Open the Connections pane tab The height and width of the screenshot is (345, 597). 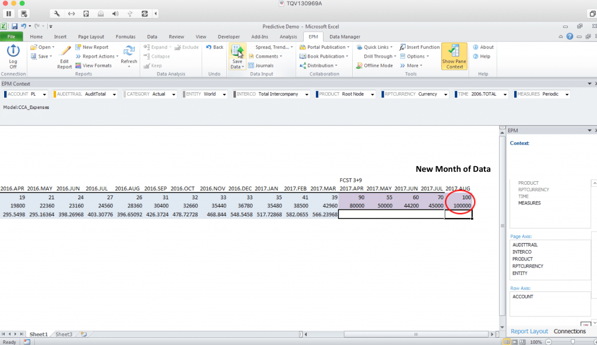click(570, 331)
